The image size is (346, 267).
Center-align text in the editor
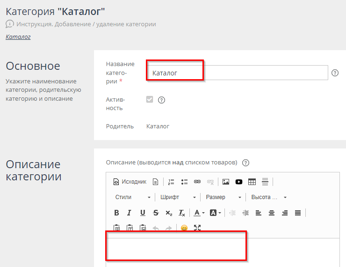[x=272, y=213]
